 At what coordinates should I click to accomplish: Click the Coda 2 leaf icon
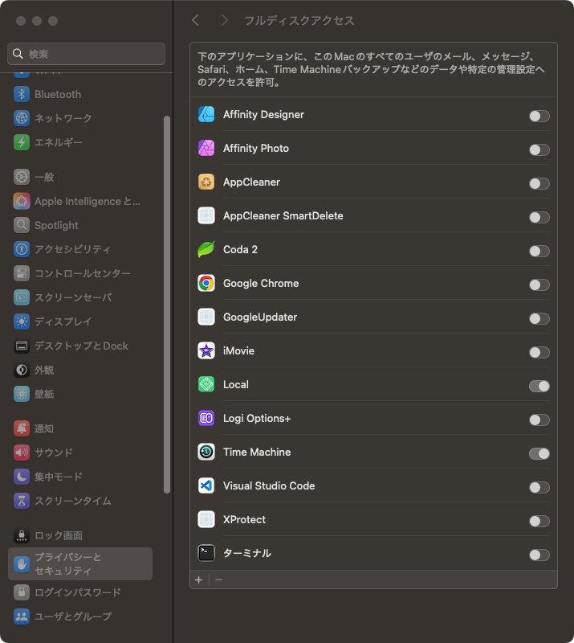[206, 250]
